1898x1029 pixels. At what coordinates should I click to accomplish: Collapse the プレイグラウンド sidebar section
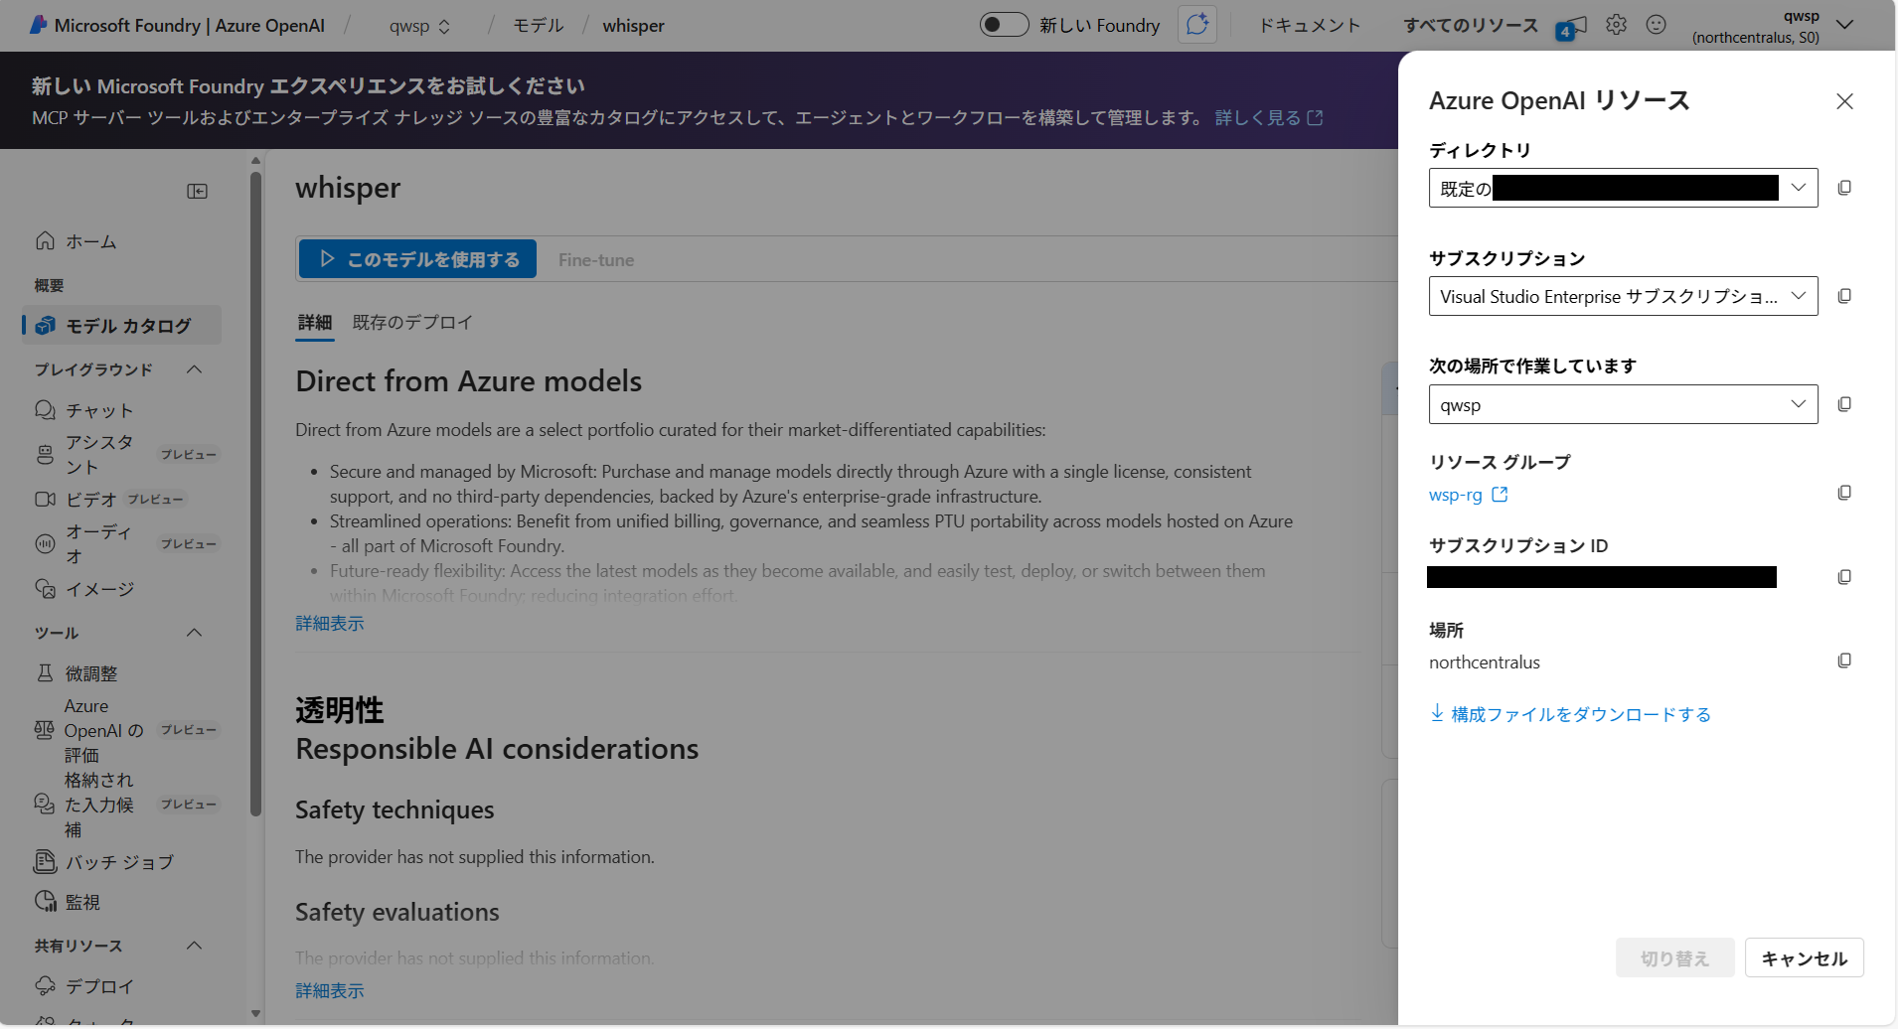tap(195, 369)
